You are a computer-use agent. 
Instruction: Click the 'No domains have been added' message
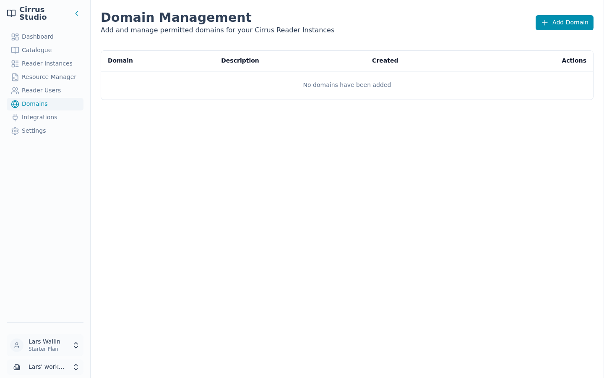pos(347,85)
